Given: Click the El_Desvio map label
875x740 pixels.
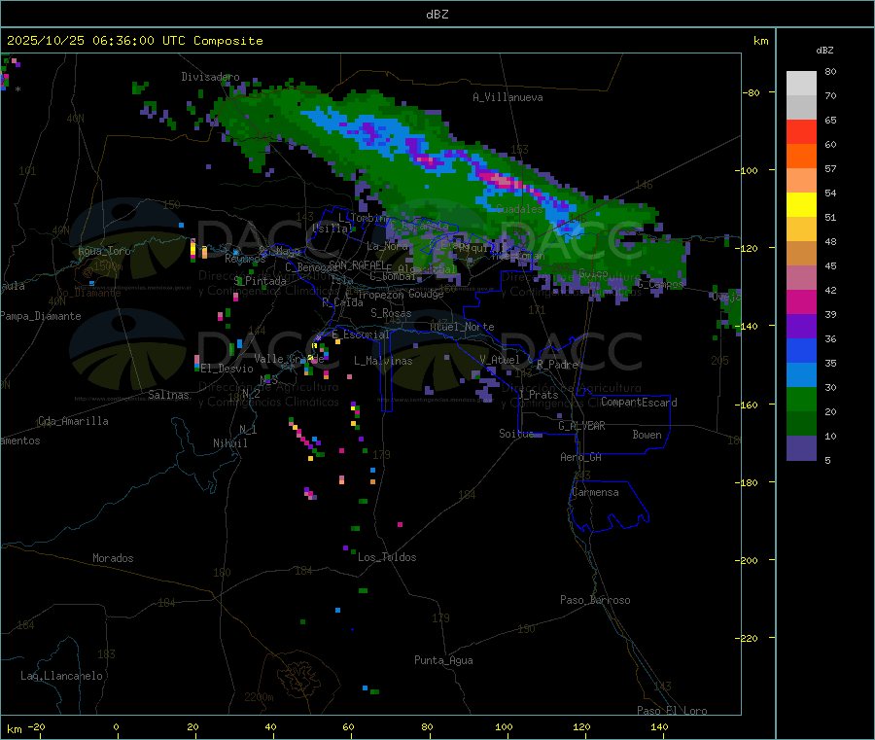Looking at the screenshot, I should pos(227,369).
